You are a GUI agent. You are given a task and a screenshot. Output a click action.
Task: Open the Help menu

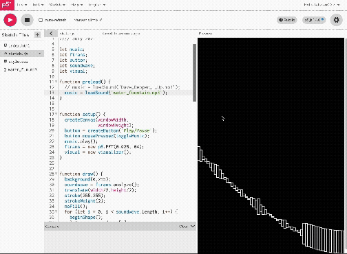(x=76, y=5)
